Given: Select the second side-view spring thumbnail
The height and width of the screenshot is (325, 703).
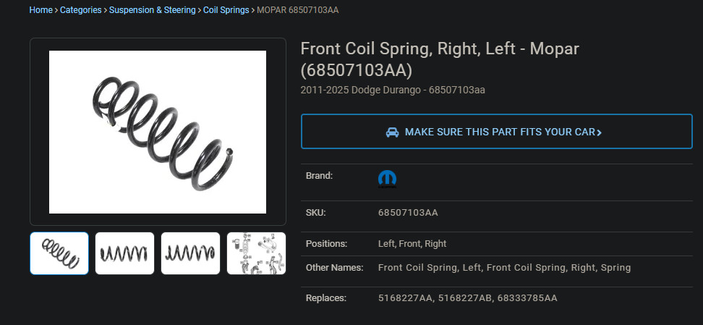Looking at the screenshot, I should pos(124,253).
